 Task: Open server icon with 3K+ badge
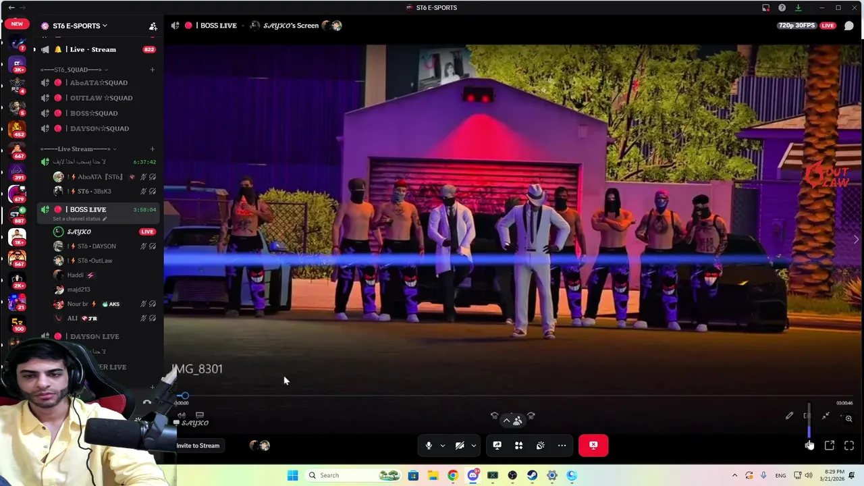coord(17,64)
